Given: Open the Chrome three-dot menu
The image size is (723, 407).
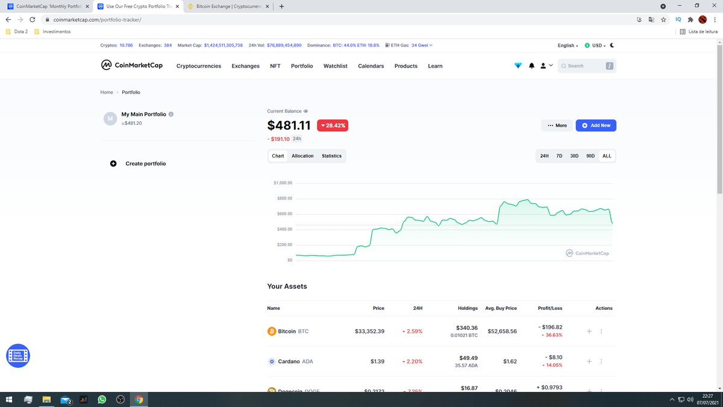Looking at the screenshot, I should click(714, 19).
